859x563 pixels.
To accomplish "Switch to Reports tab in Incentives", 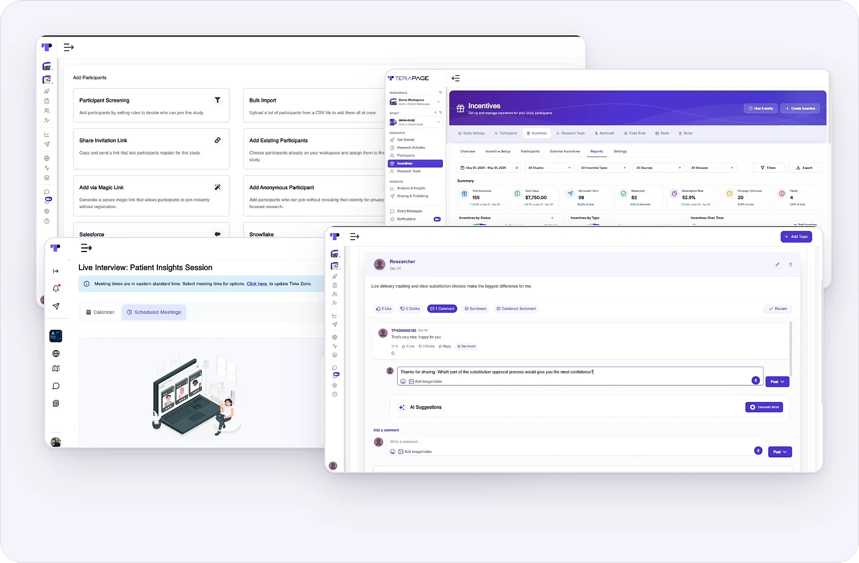I will [x=596, y=152].
